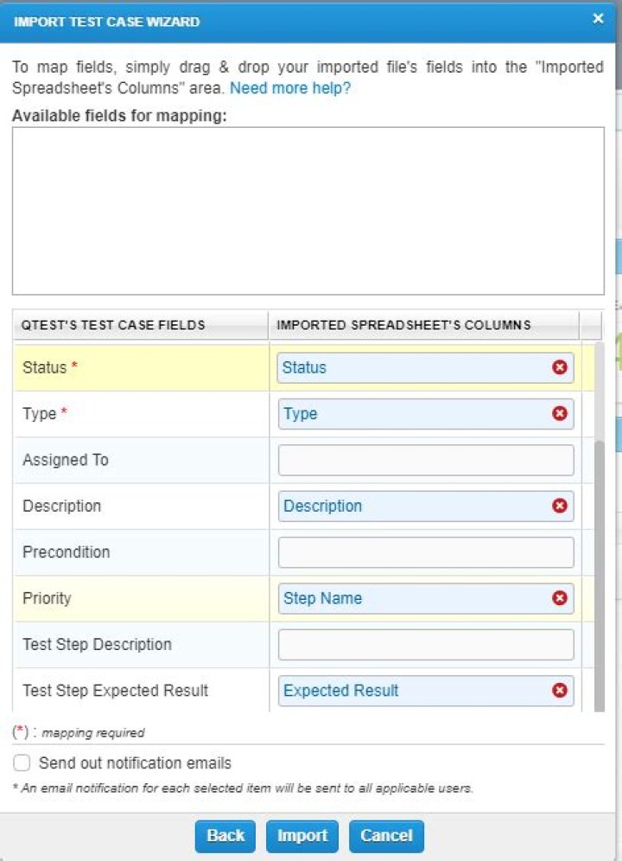Screen dimensions: 622x861
Task: Enable Send out notification emails checkbox
Action: coord(22,763)
